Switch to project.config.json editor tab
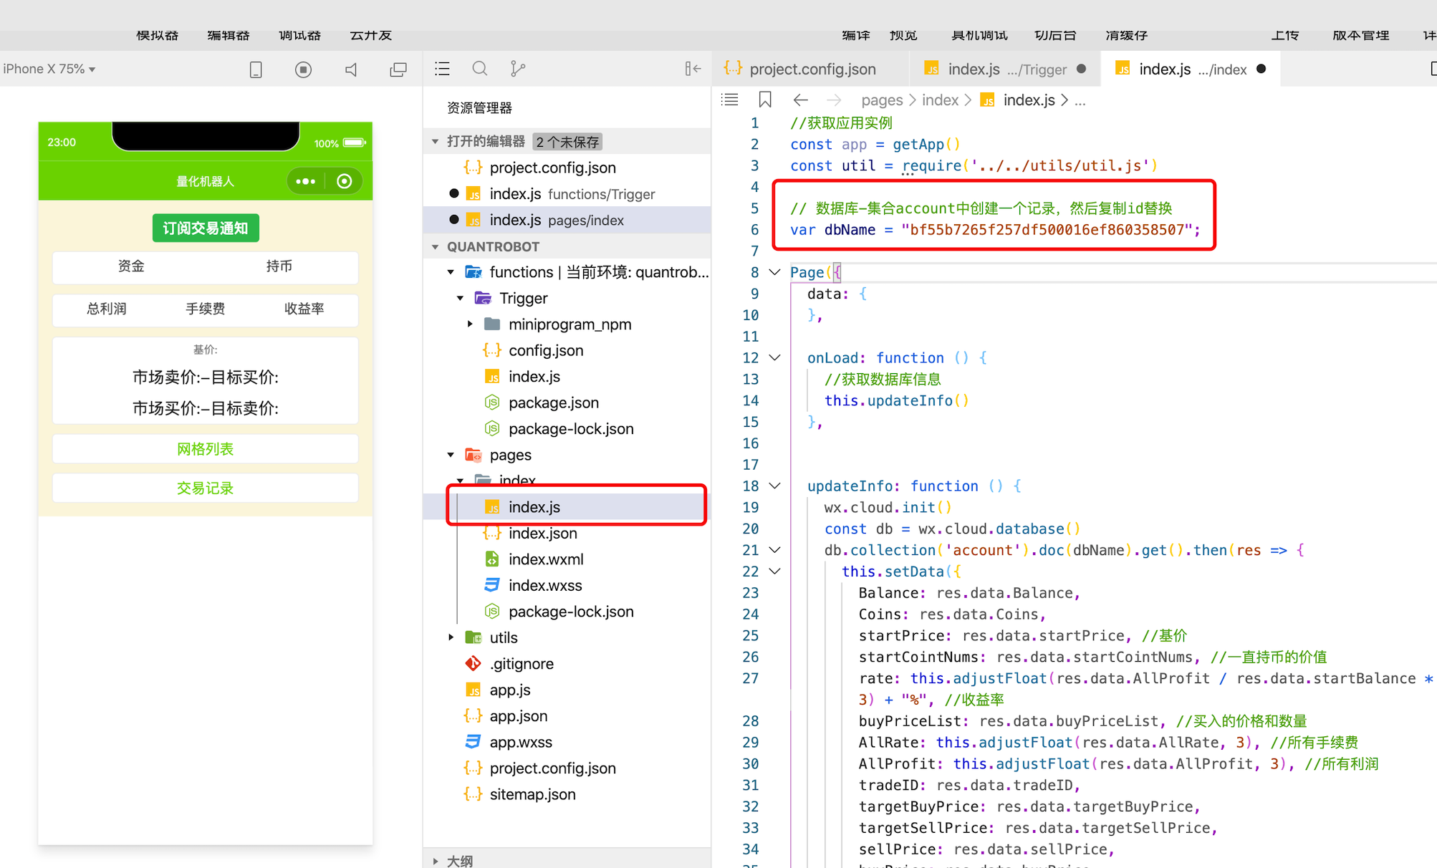Screen dimensions: 1437x868 point(809,69)
